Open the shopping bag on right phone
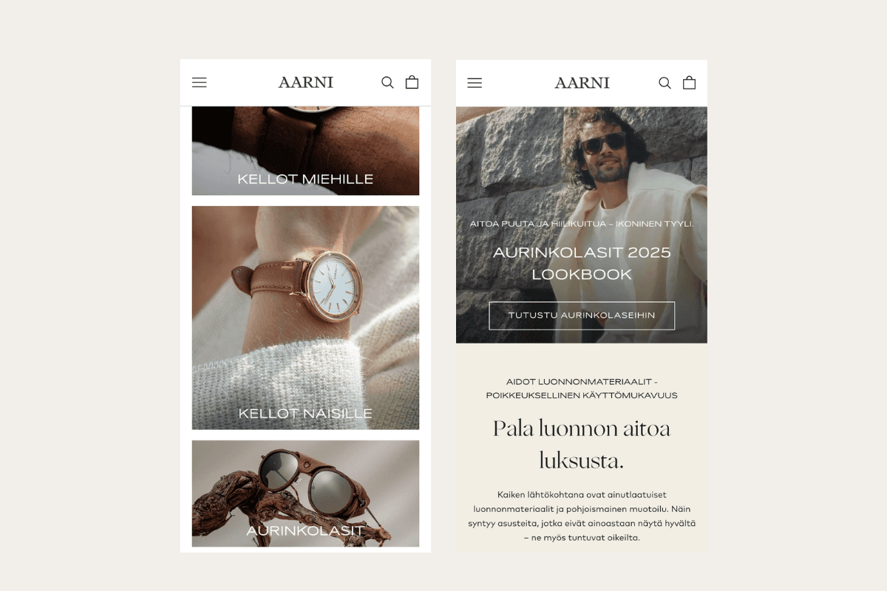The image size is (887, 591). (x=689, y=82)
